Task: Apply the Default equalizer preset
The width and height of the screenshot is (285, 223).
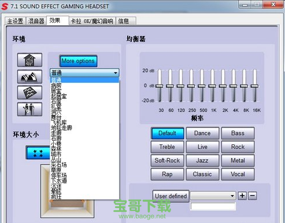Action: click(167, 133)
